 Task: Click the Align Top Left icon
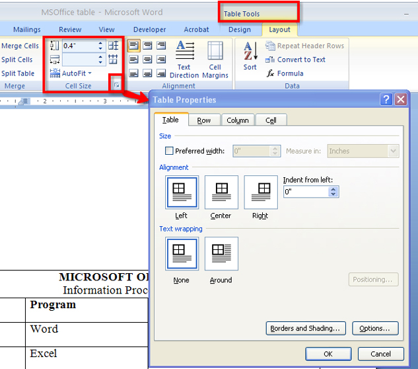click(133, 46)
